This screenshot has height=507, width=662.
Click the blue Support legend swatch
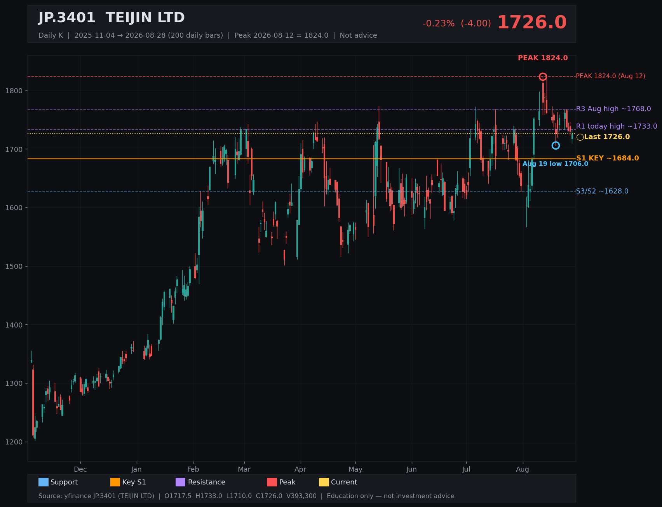[x=44, y=482]
